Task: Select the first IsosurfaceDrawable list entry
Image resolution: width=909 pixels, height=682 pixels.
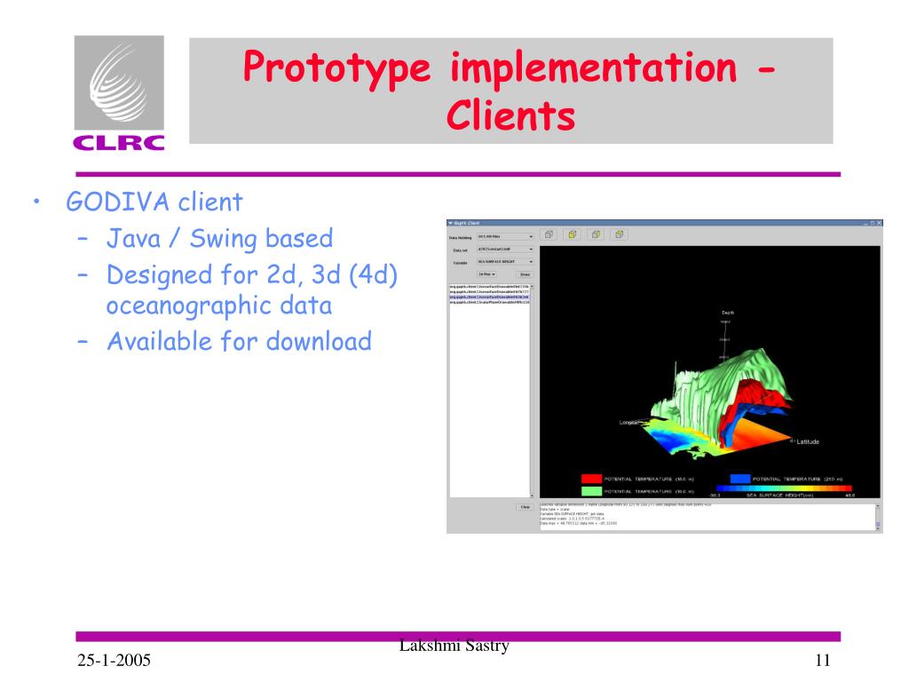Action: click(489, 287)
